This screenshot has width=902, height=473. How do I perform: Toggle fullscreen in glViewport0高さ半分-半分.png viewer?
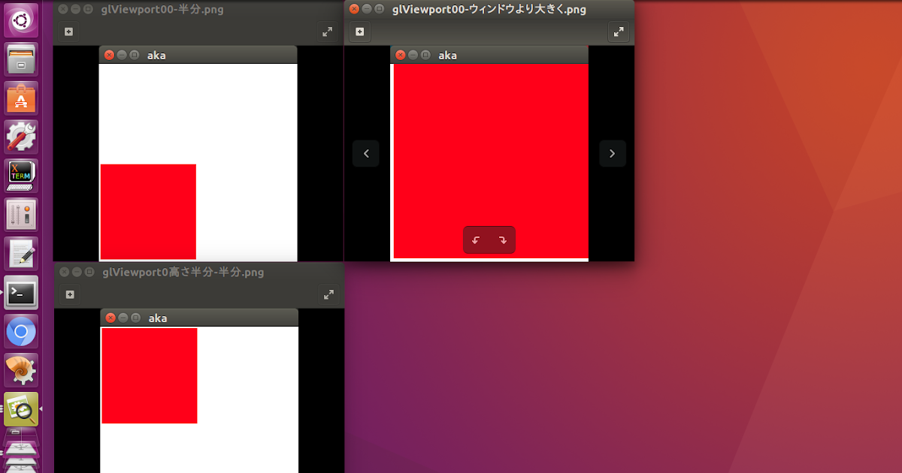point(328,294)
